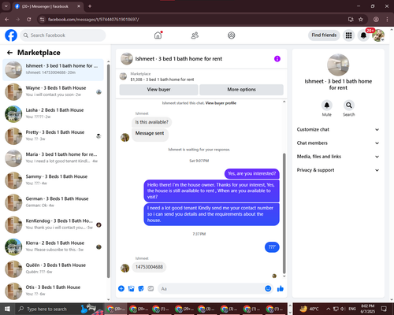Image resolution: width=394 pixels, height=315 pixels.
Task: Click View buyer button
Action: [158, 90]
